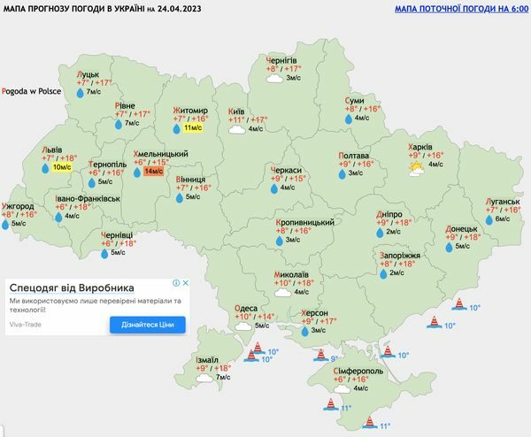This screenshot has width=531, height=437.
Task: Click the Дізнайтеся Ціни ad button
Action: click(x=147, y=325)
